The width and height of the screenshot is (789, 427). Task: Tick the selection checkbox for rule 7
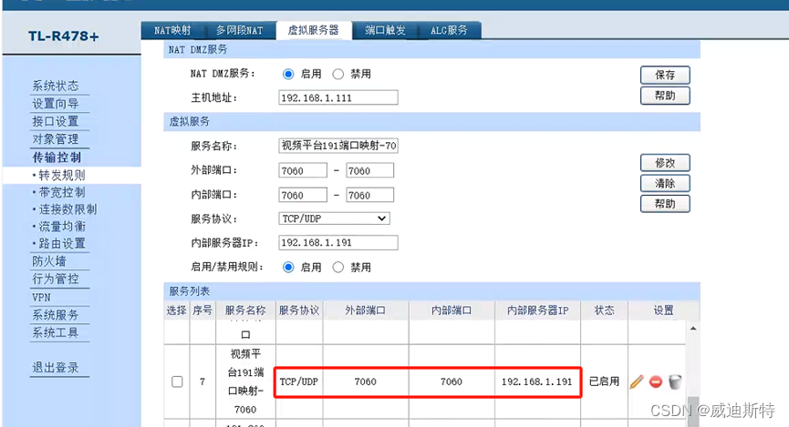pos(177,381)
